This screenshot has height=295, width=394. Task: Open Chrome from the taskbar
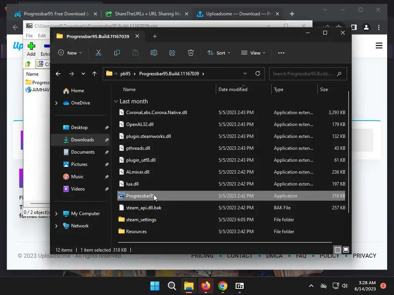tap(223, 286)
